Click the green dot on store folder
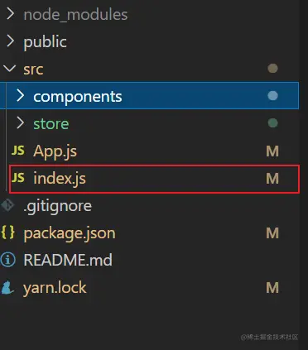Viewport: 308px width, 350px height. (272, 123)
